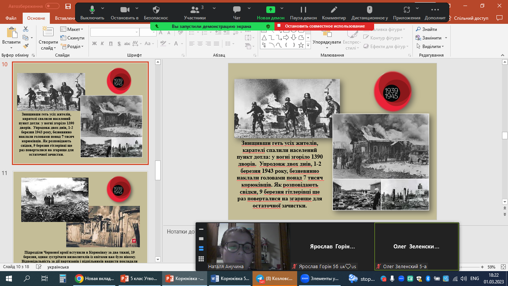Image resolution: width=508 pixels, height=286 pixels.
Task: Click the Вставити paste icon
Action: coord(11,33)
